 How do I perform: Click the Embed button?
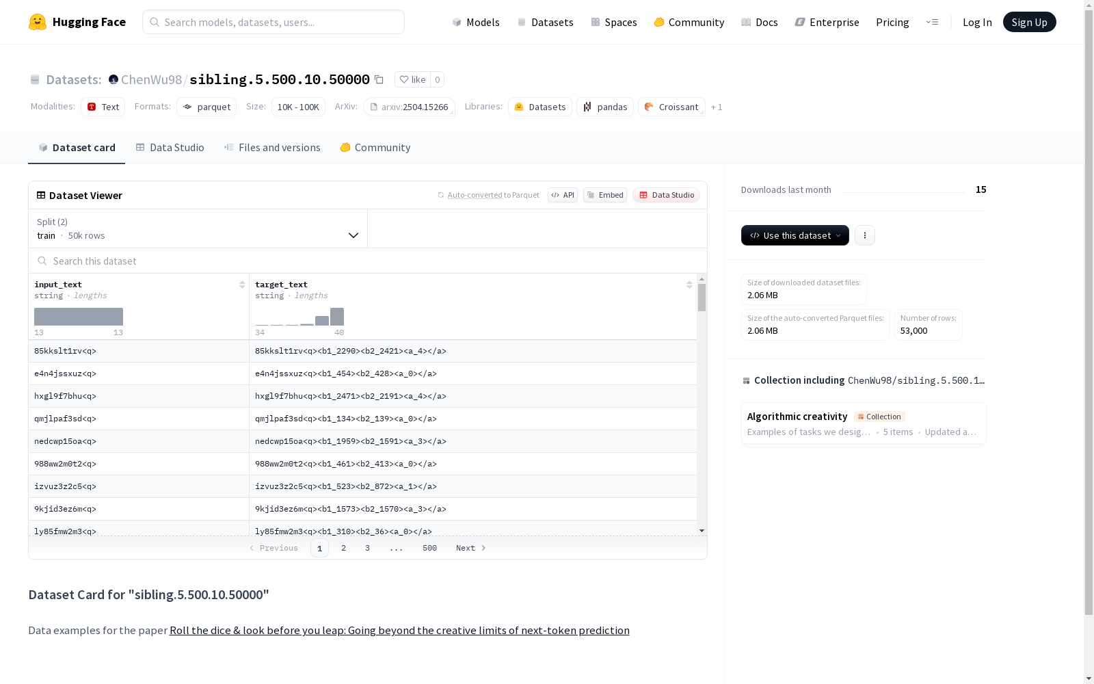point(605,195)
